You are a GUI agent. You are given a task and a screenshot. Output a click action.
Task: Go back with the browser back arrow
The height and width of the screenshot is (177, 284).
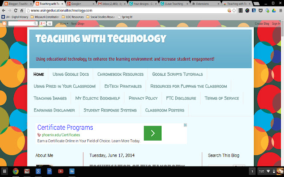(4, 11)
